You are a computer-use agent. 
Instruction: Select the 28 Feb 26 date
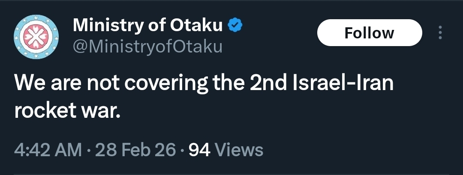136,150
